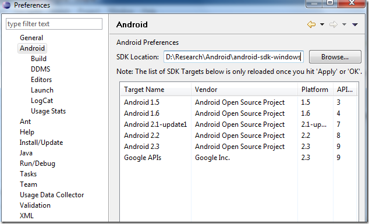Click the grayed forward navigation arrow

tap(333, 24)
